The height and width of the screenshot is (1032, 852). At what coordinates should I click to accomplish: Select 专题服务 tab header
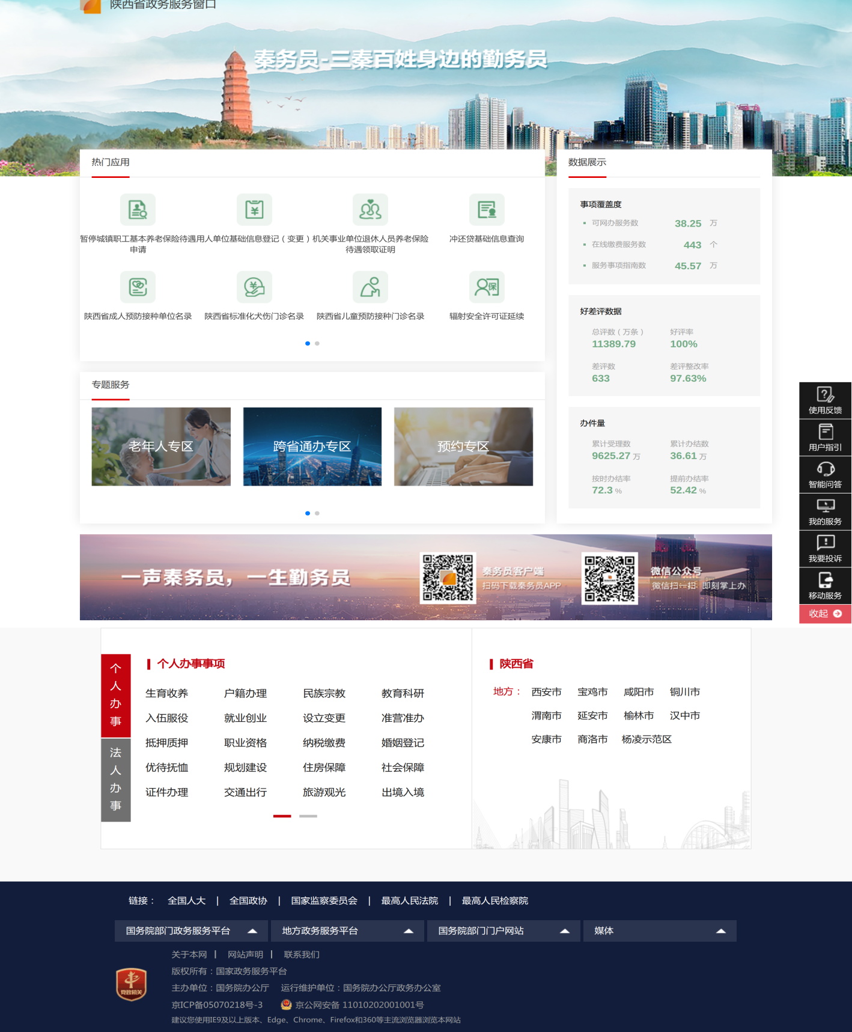pyautogui.click(x=111, y=385)
